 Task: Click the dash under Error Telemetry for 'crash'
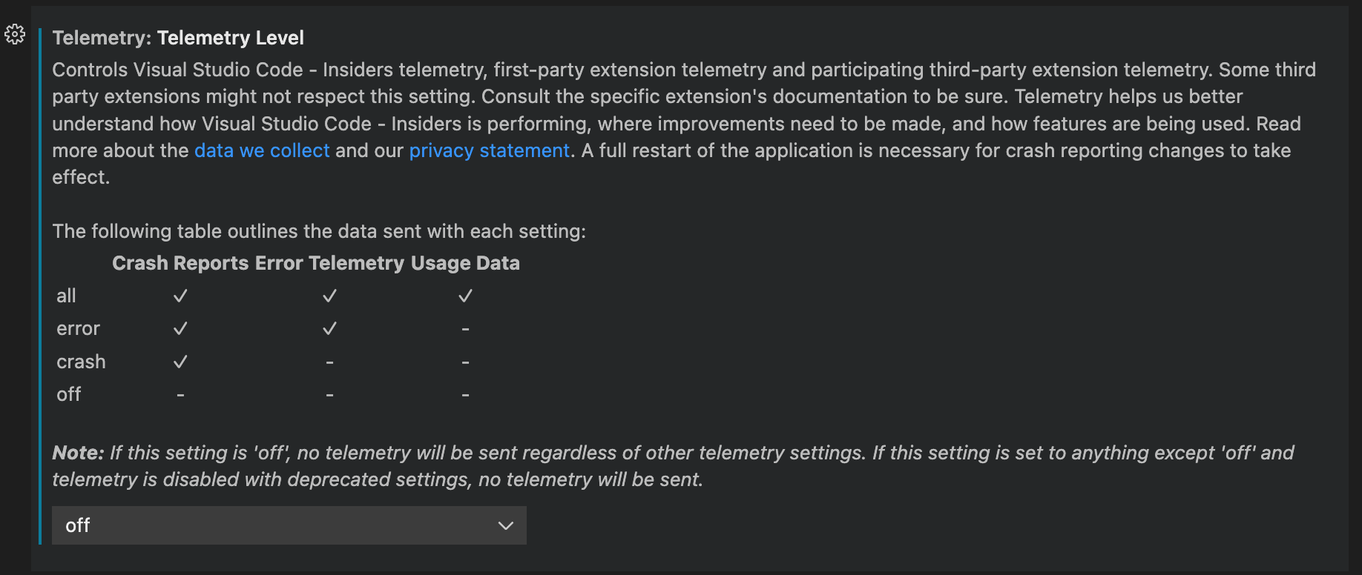(x=329, y=361)
